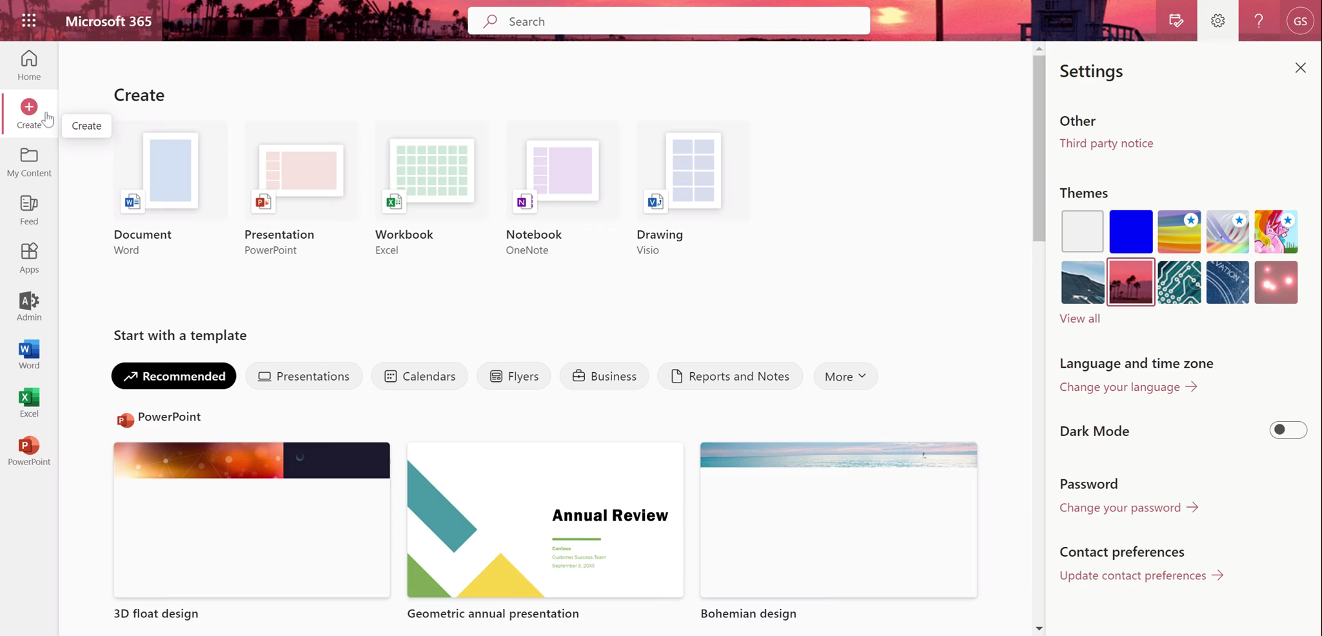
Task: Select the Calendars template tab
Action: click(420, 376)
